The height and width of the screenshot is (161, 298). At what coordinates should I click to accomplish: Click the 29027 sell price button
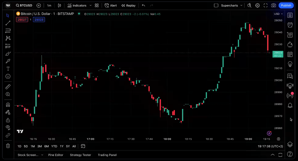tap(22, 19)
